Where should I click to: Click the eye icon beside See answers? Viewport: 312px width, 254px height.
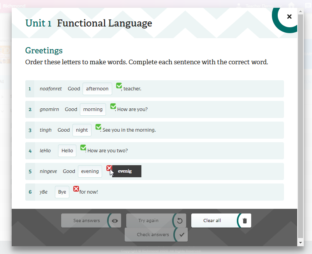(x=115, y=220)
